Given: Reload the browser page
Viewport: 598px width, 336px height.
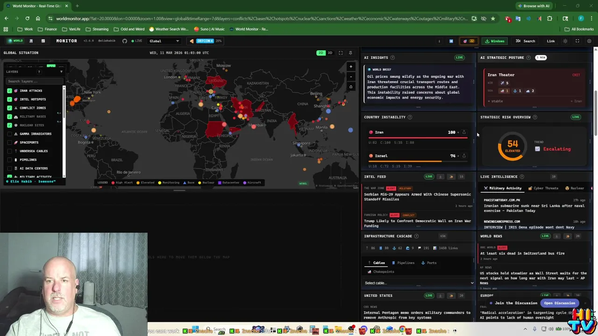Looking at the screenshot, I should (27, 19).
